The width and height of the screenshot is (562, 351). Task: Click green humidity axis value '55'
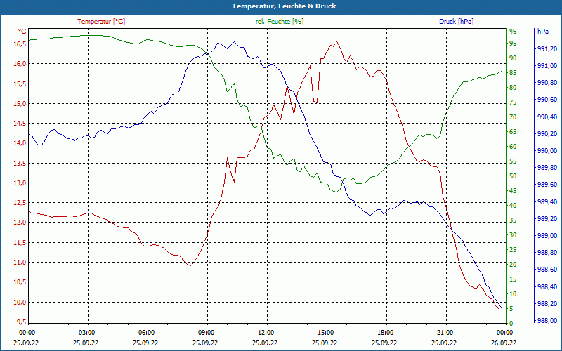513,161
